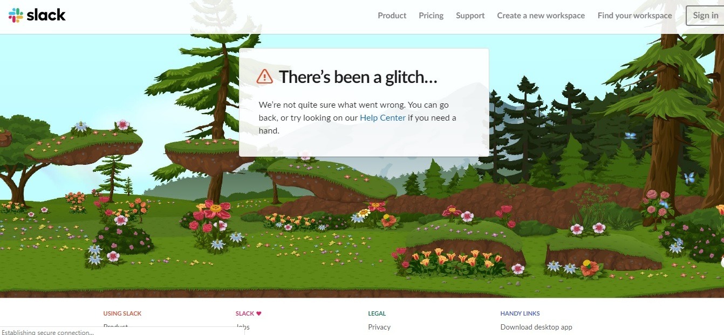The image size is (724, 335).
Task: Open Find your workspace link
Action: click(x=634, y=16)
